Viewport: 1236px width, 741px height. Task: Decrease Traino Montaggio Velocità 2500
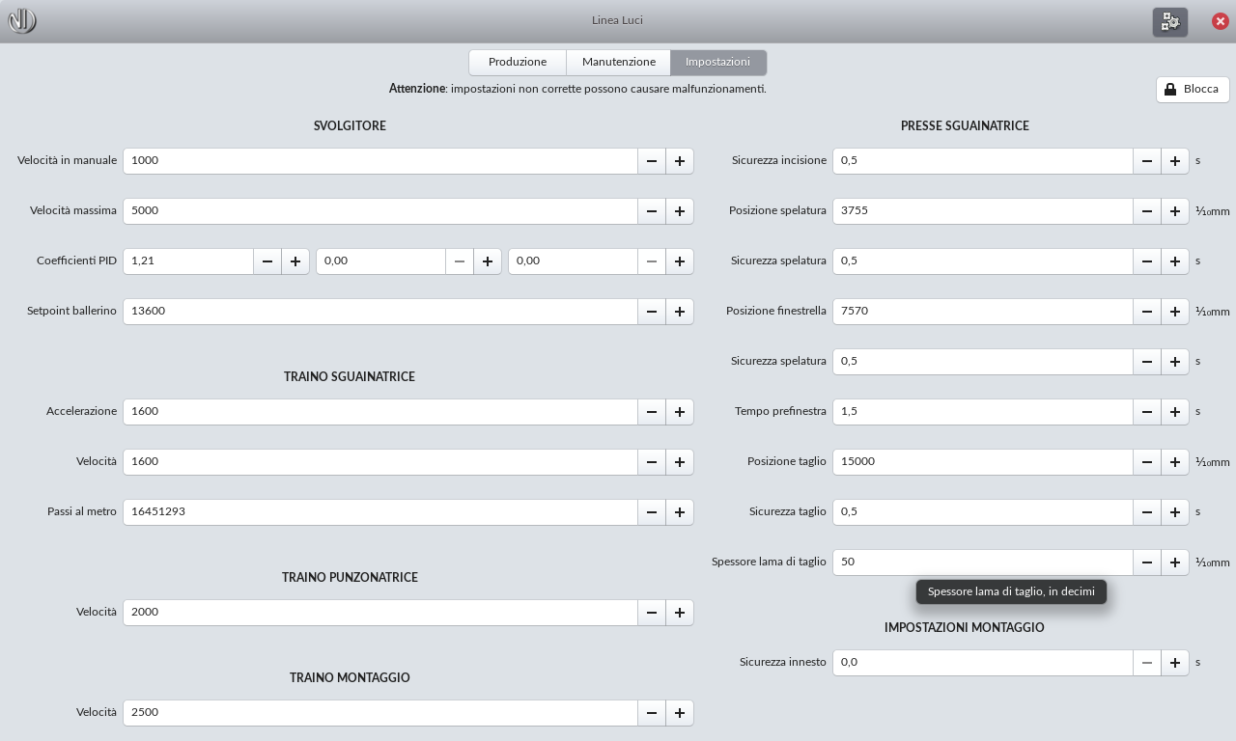pos(652,713)
